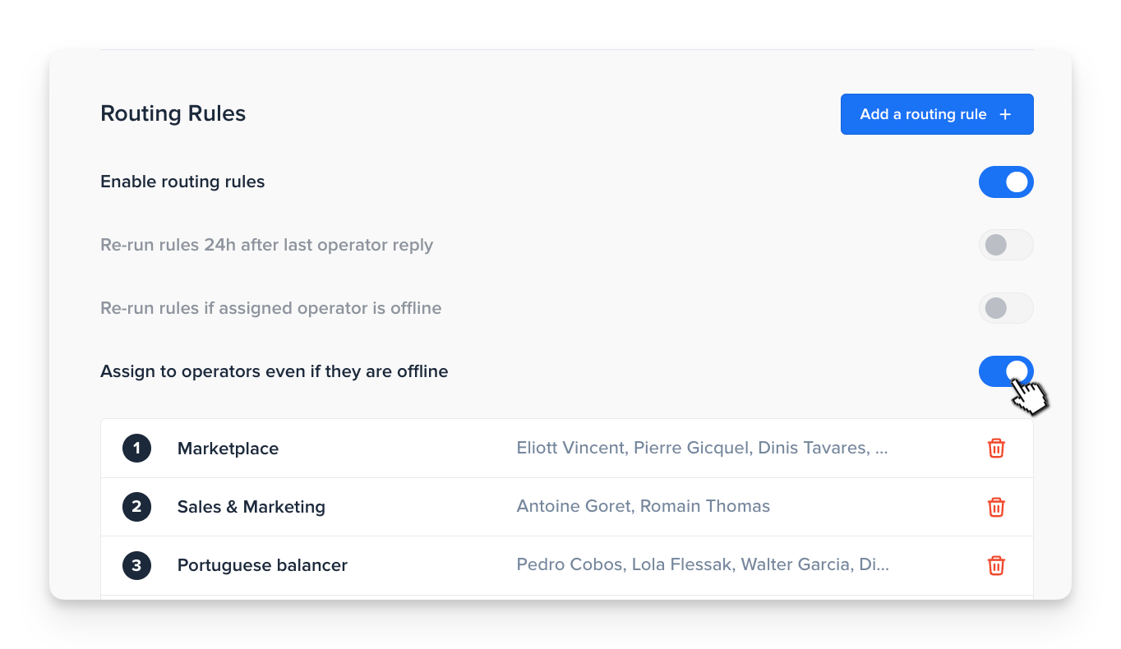The width and height of the screenshot is (1121, 649).
Task: Toggle Re-run rules if operator offline
Action: 1006,308
